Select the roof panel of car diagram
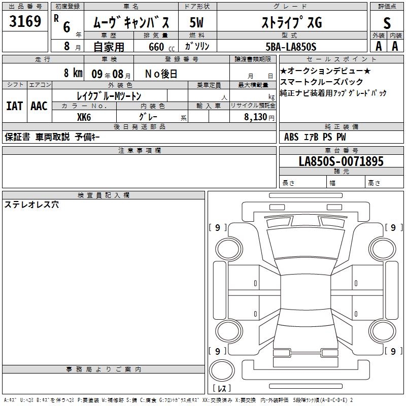The height and width of the screenshot is (406, 406). pos(306,292)
